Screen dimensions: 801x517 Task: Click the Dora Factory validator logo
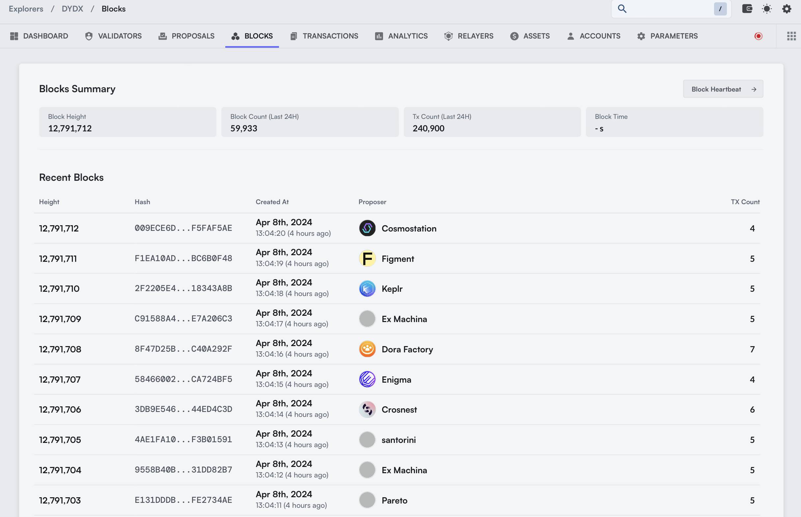[x=367, y=349]
